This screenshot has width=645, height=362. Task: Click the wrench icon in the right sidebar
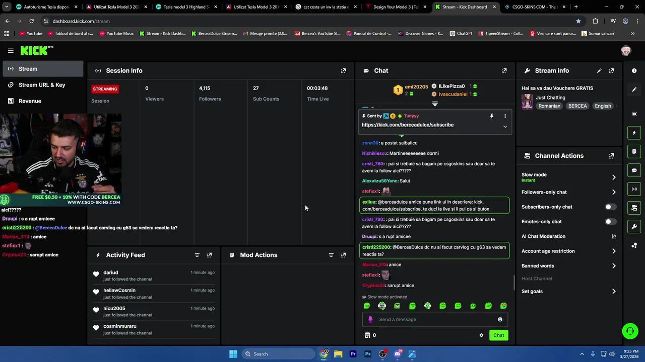click(634, 226)
